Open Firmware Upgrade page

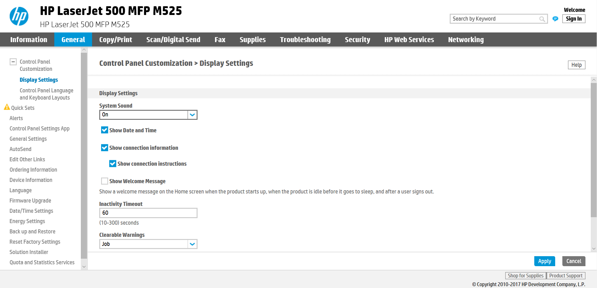(x=30, y=201)
